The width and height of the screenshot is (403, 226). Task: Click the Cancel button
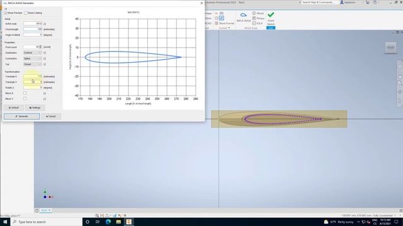(x=51, y=116)
